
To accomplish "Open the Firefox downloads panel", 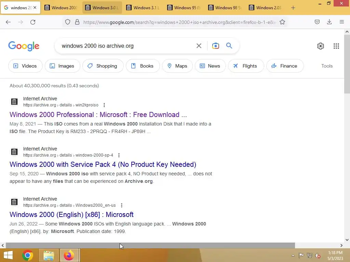I will pyautogui.click(x=329, y=22).
